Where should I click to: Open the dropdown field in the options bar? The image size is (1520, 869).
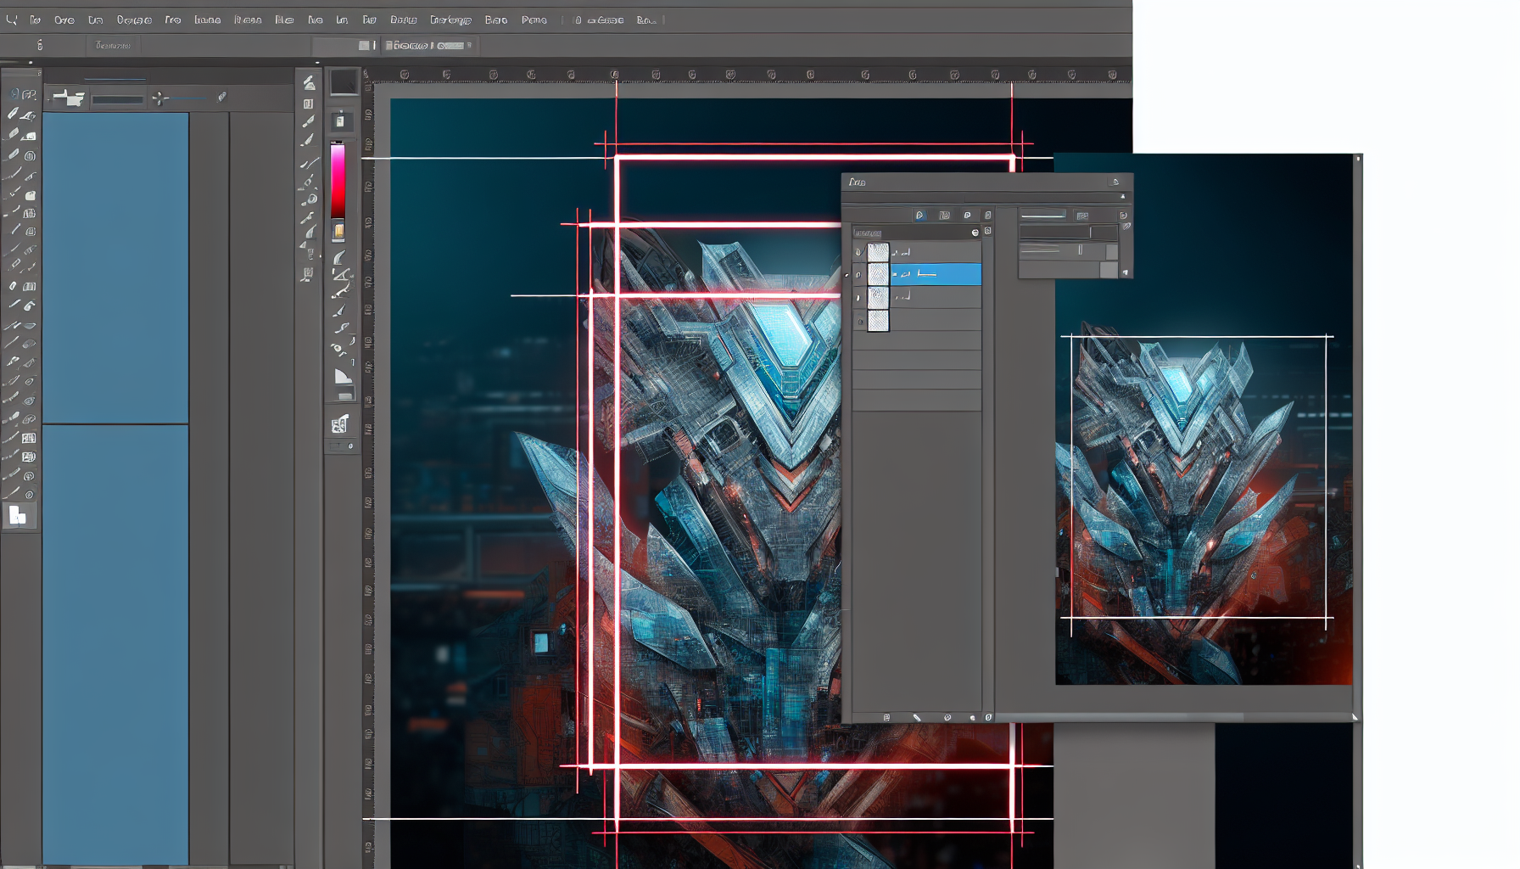pyautogui.click(x=118, y=99)
